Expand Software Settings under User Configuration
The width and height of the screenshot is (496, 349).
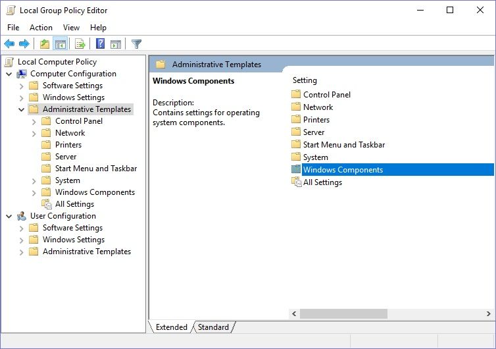click(x=22, y=228)
